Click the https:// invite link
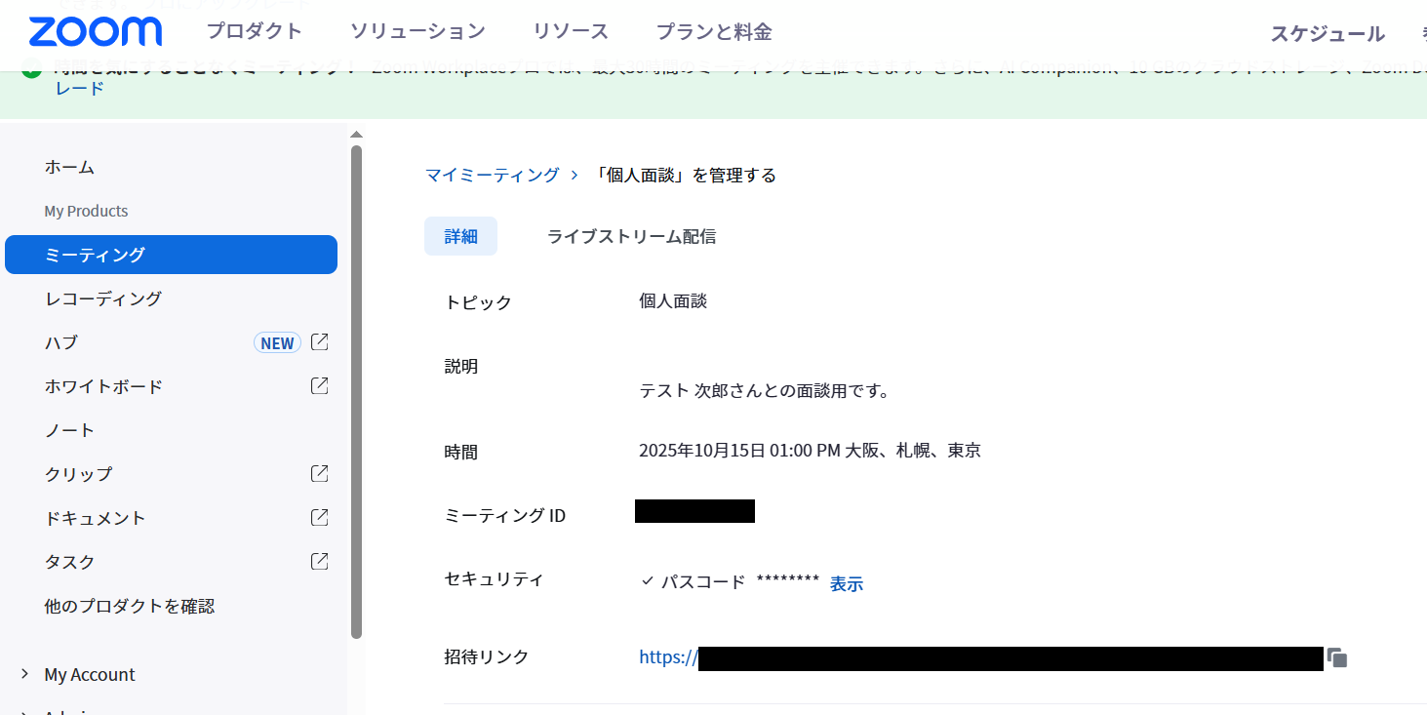1427x715 pixels. click(668, 657)
